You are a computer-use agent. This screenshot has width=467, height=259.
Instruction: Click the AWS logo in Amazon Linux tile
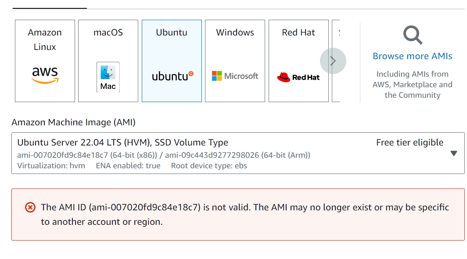45,75
